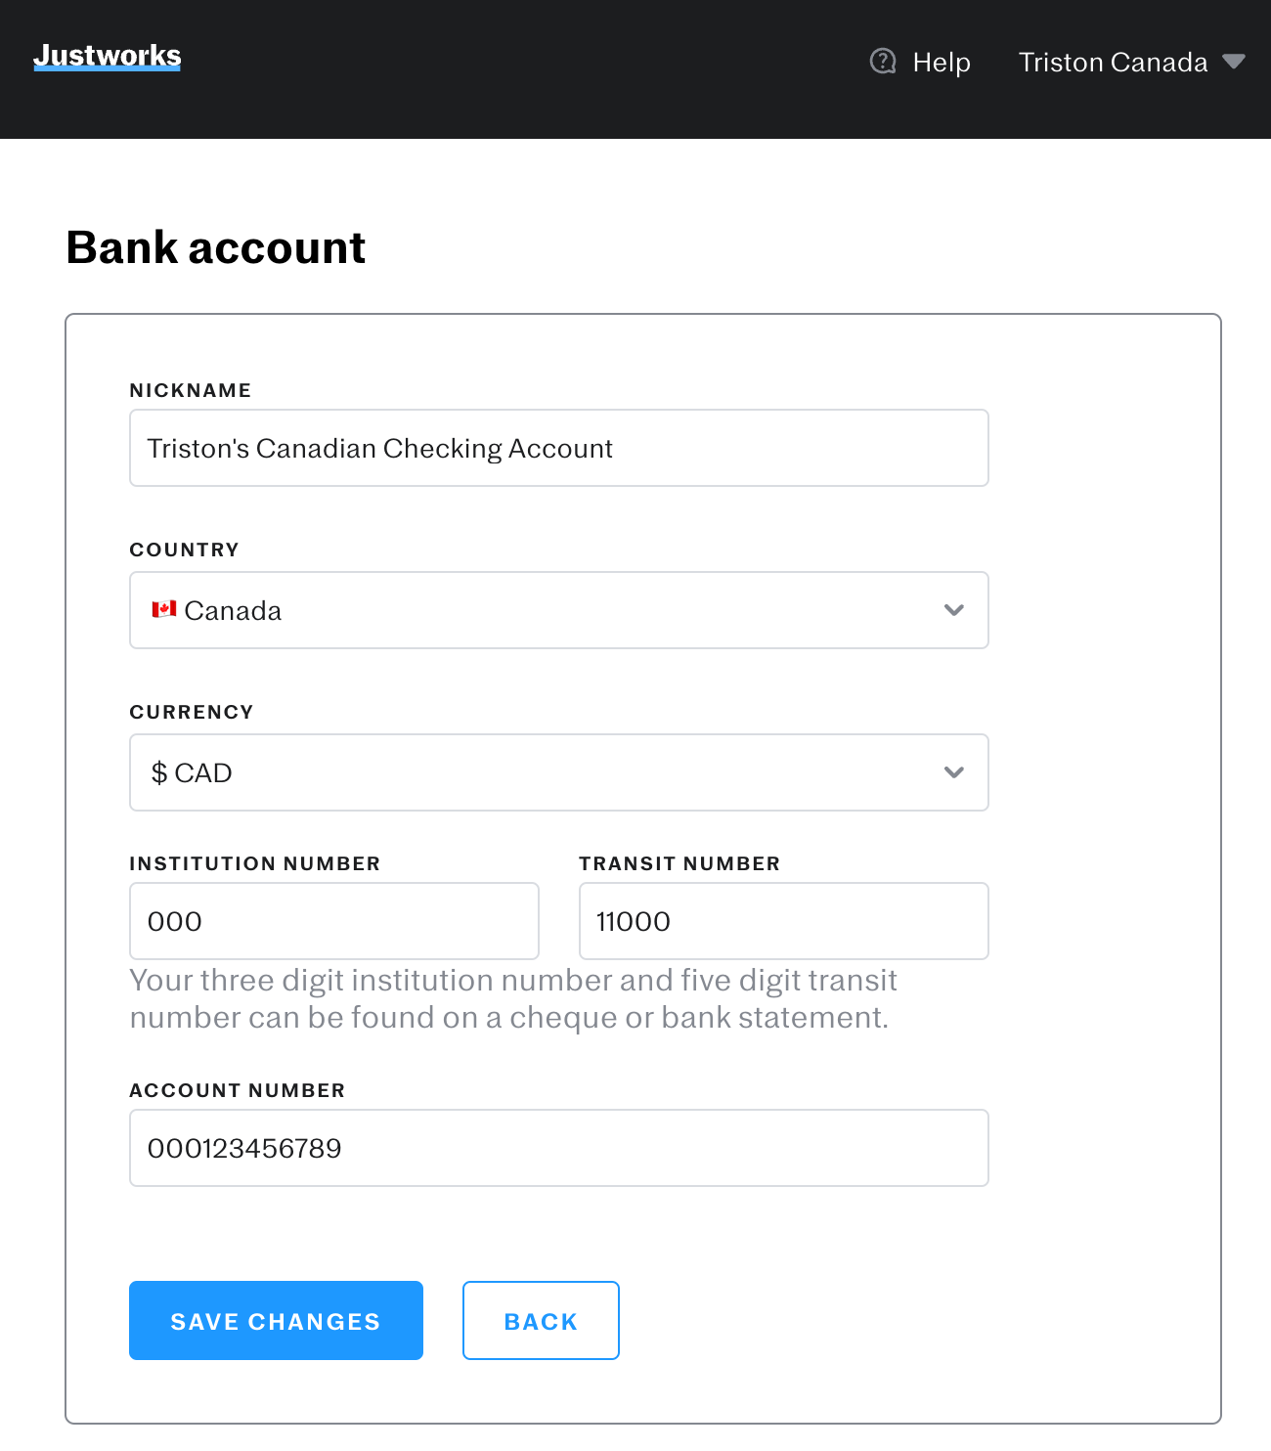Open the Help link text
This screenshot has height=1451, width=1271.
pyautogui.click(x=941, y=63)
